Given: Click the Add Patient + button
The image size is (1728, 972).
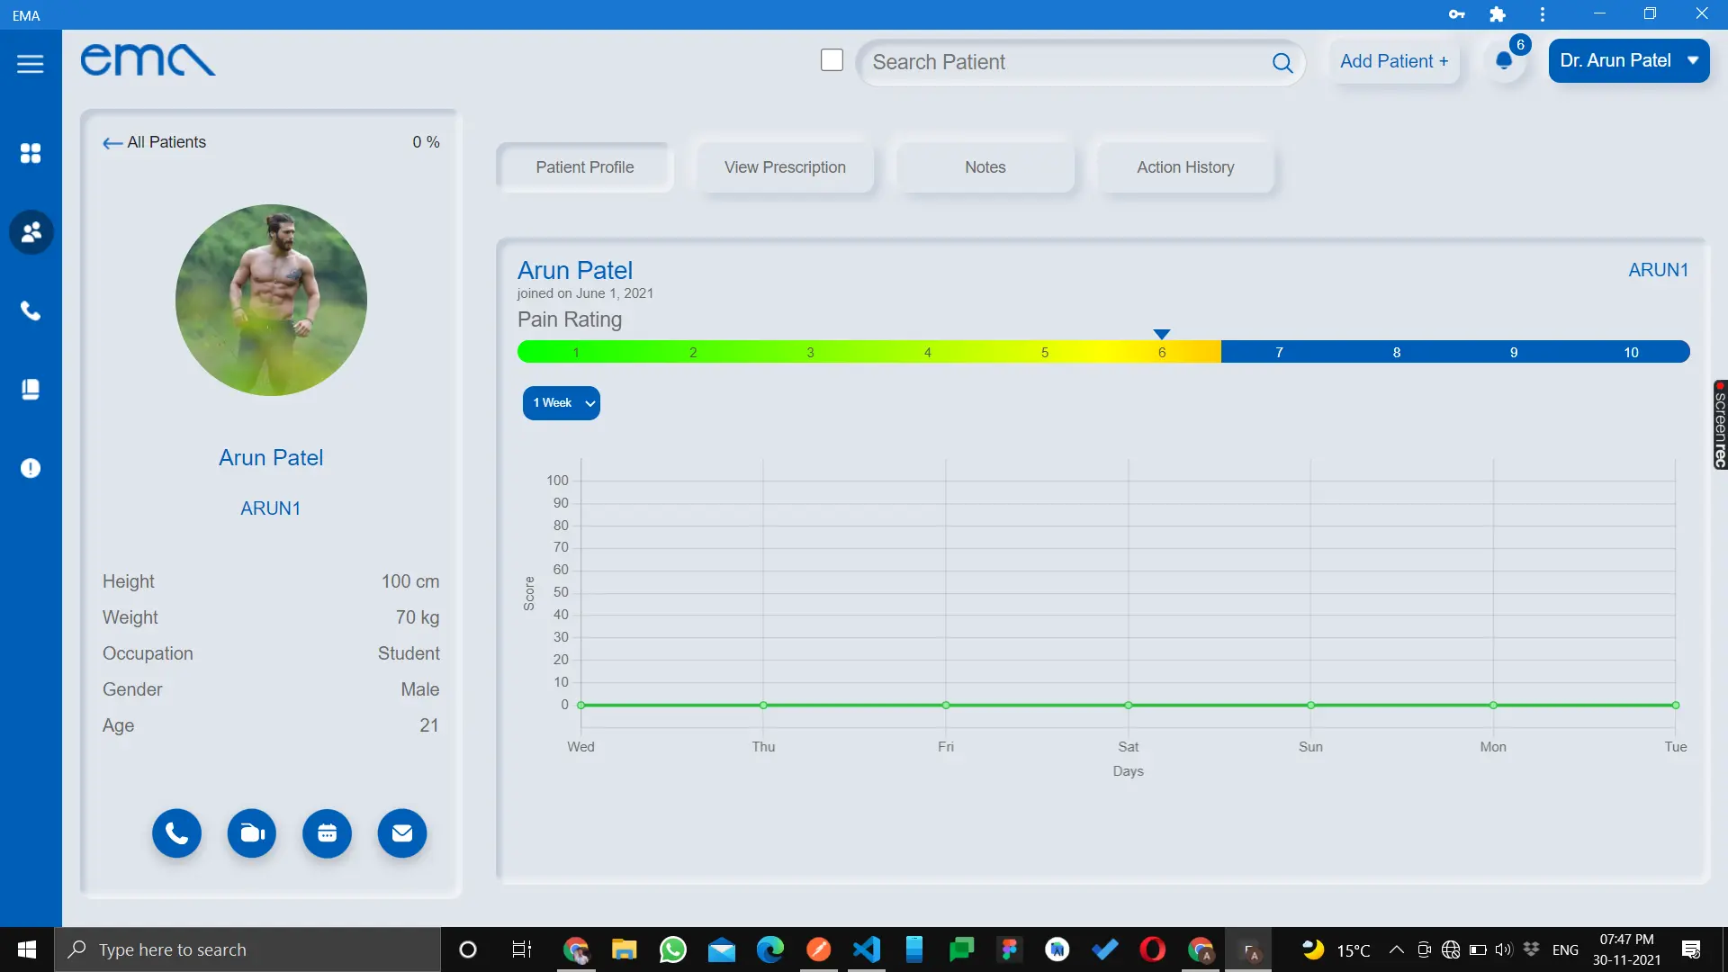Looking at the screenshot, I should click(x=1394, y=61).
